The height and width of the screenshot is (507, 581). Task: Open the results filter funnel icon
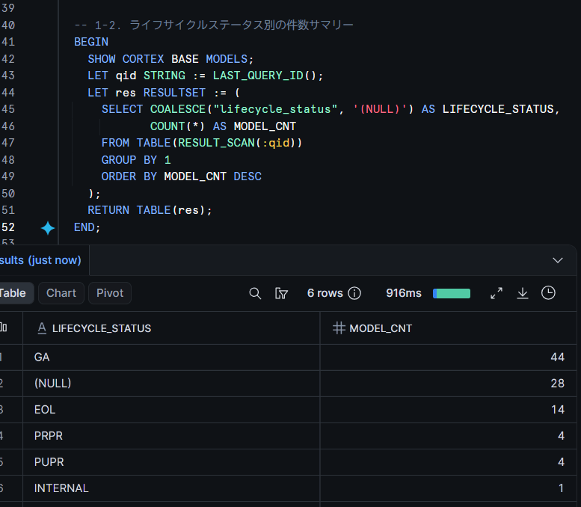click(x=281, y=293)
